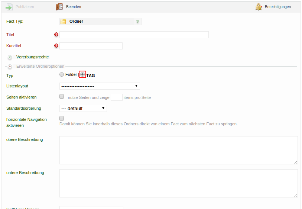
Task: Enable the Seiten aktivieren checkbox
Action: [x=62, y=97]
